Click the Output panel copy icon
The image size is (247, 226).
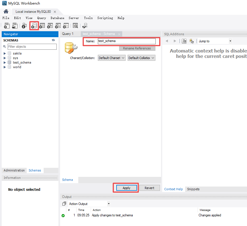coord(64,204)
